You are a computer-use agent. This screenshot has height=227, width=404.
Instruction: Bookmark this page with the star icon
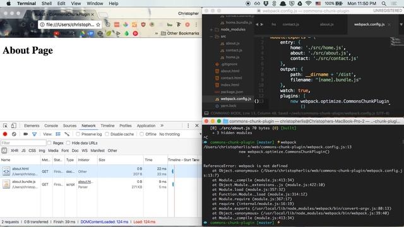coord(98,25)
